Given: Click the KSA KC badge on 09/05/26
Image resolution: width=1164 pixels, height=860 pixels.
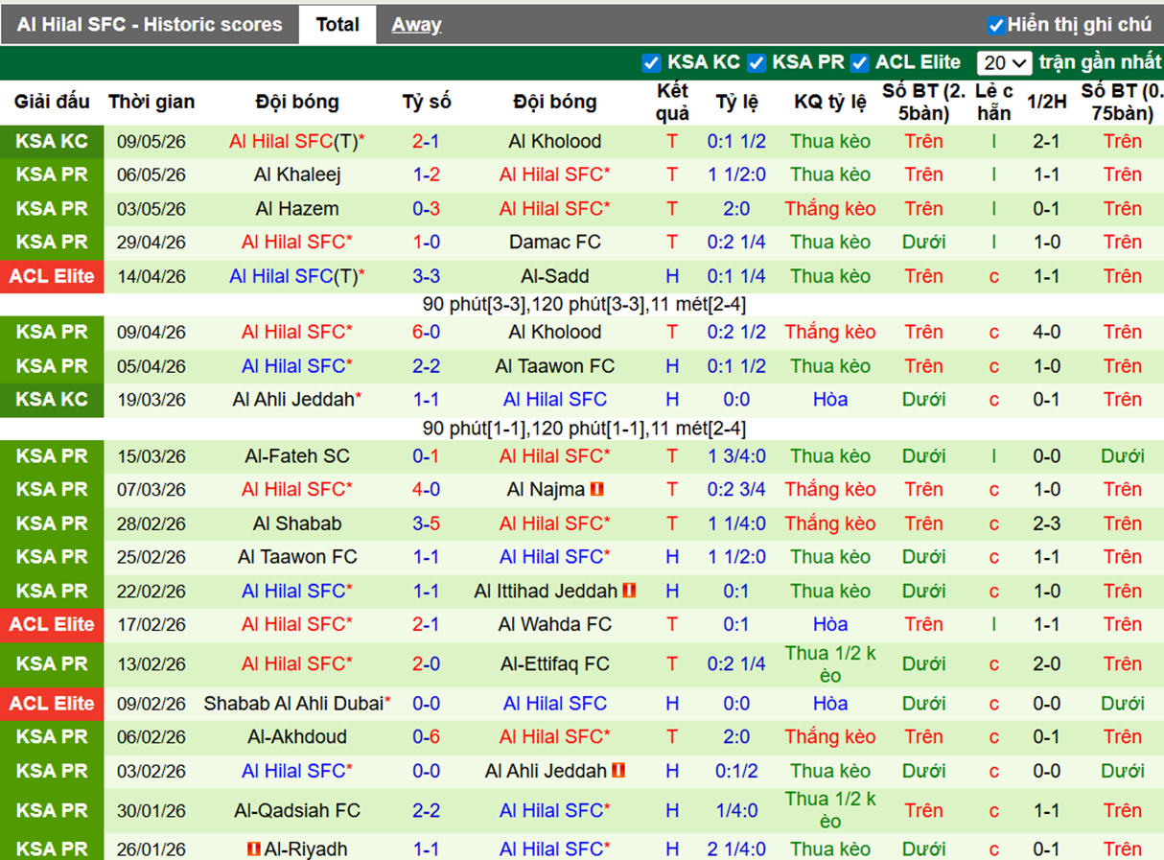Looking at the screenshot, I should coord(52,141).
